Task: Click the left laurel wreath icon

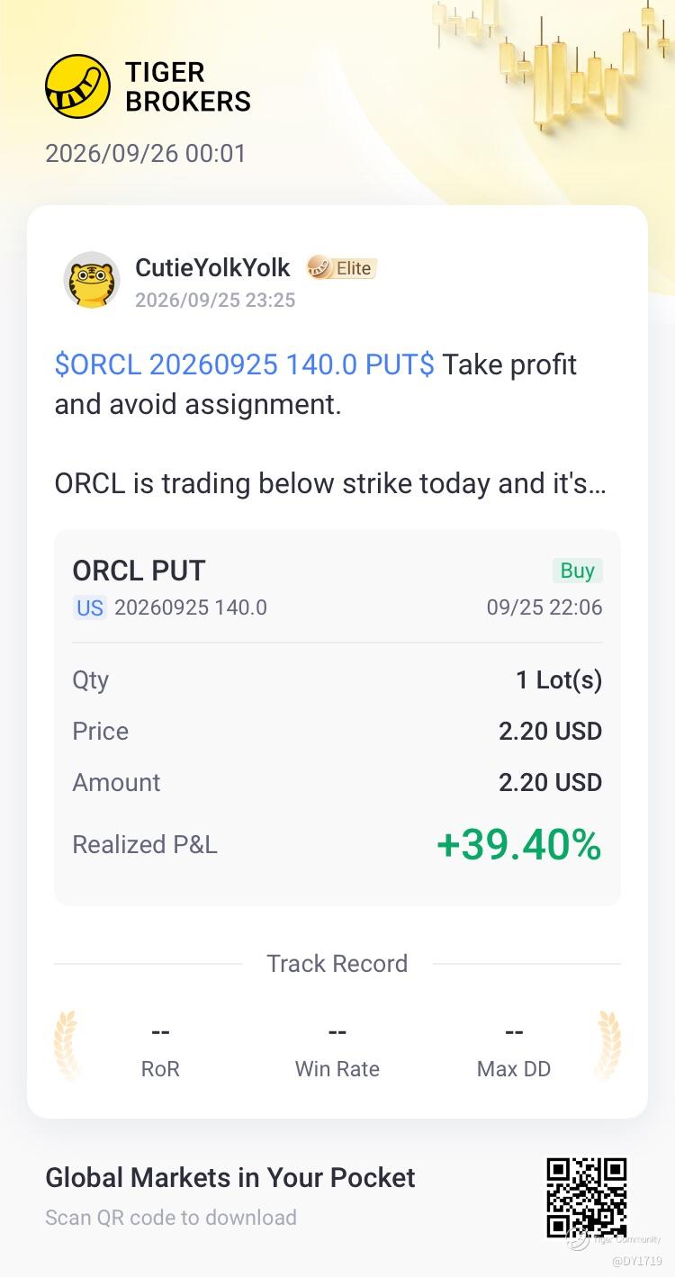Action: tap(67, 1045)
